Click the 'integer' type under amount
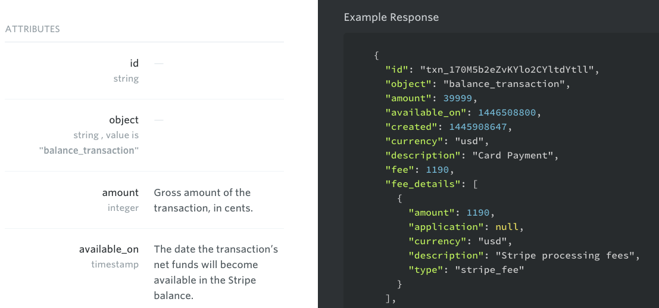659x308 pixels. tap(123, 208)
